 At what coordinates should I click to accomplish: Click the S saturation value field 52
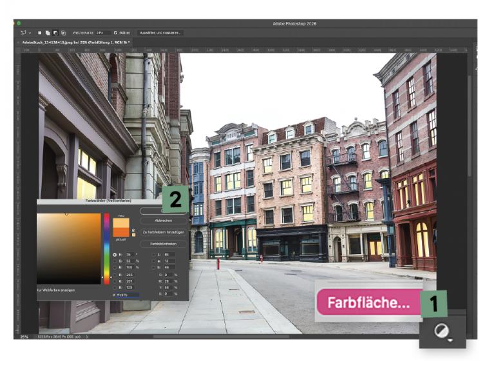click(x=129, y=261)
